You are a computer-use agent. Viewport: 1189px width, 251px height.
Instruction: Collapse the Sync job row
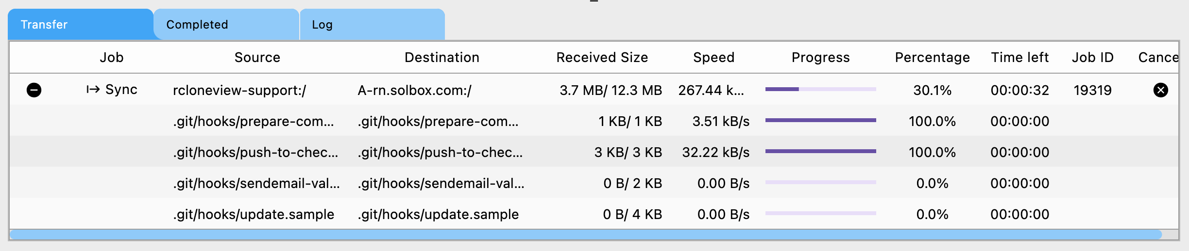coord(34,90)
